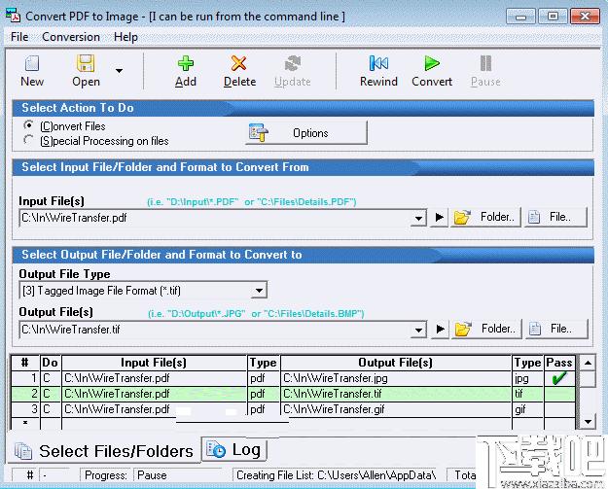Click the Pause progress status field
The image size is (608, 489).
pyautogui.click(x=178, y=475)
